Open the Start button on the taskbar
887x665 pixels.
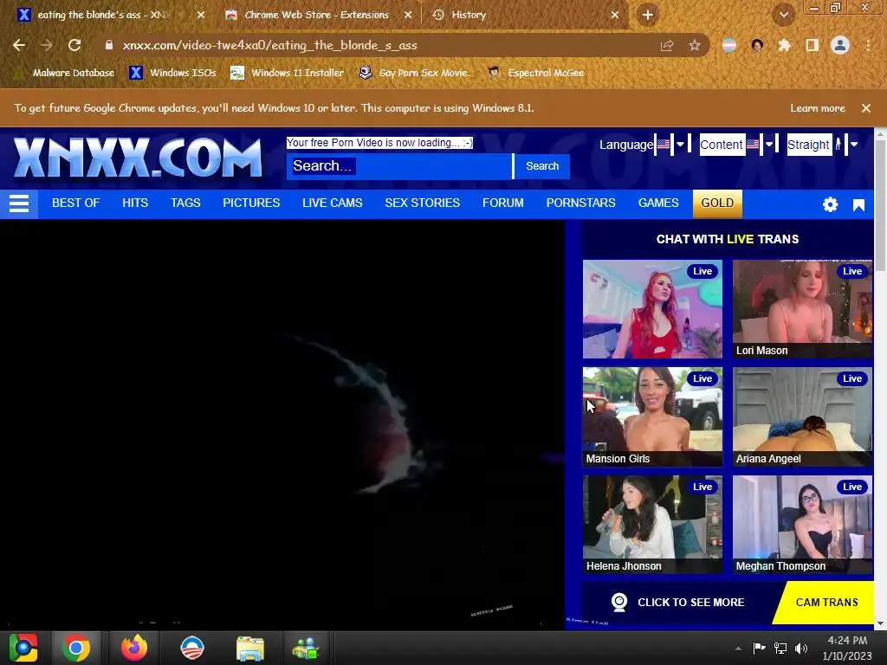point(23,648)
